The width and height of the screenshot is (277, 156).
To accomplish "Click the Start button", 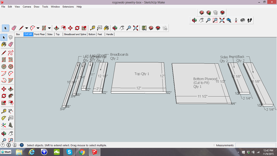I will 6,152.
